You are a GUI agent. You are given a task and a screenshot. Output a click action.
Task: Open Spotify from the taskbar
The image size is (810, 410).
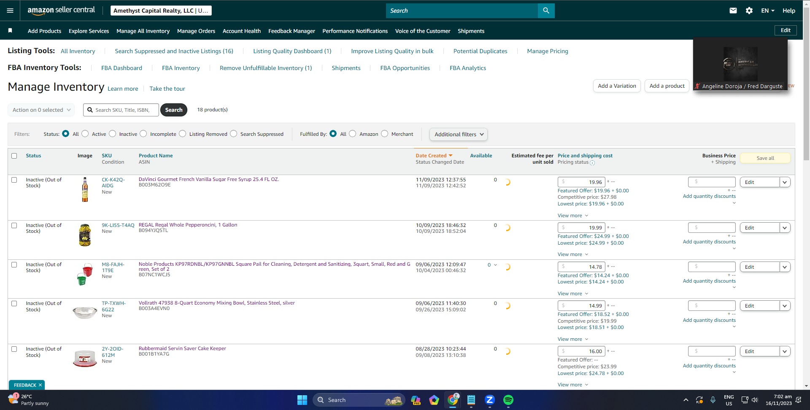coord(508,400)
